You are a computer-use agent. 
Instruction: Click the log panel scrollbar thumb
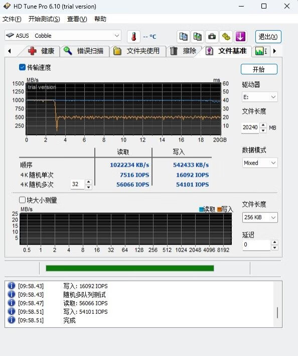[x=277, y=313]
